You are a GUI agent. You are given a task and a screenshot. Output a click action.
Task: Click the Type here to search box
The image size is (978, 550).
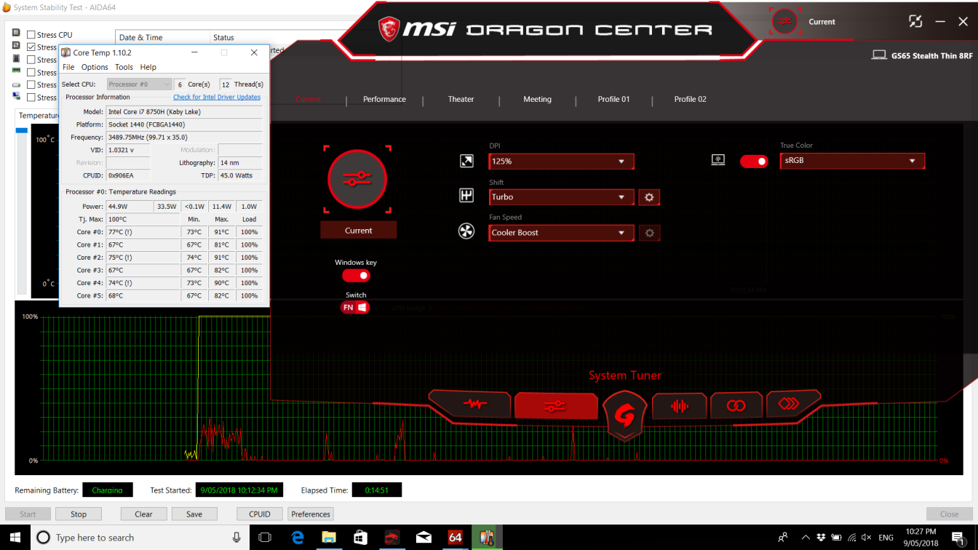[138, 538]
